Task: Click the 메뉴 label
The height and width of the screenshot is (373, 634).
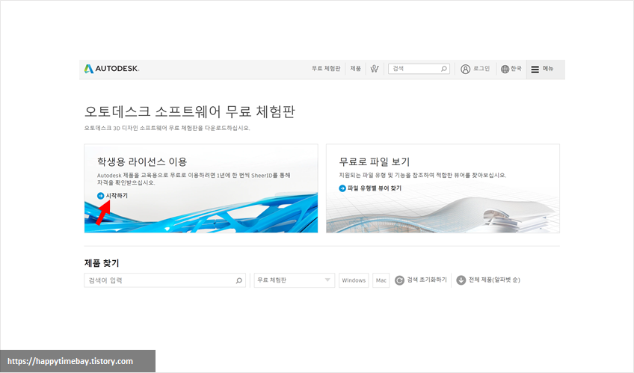Action: pyautogui.click(x=548, y=69)
